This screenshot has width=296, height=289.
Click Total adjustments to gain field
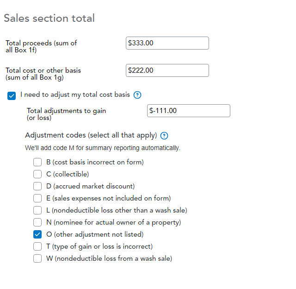point(188,111)
